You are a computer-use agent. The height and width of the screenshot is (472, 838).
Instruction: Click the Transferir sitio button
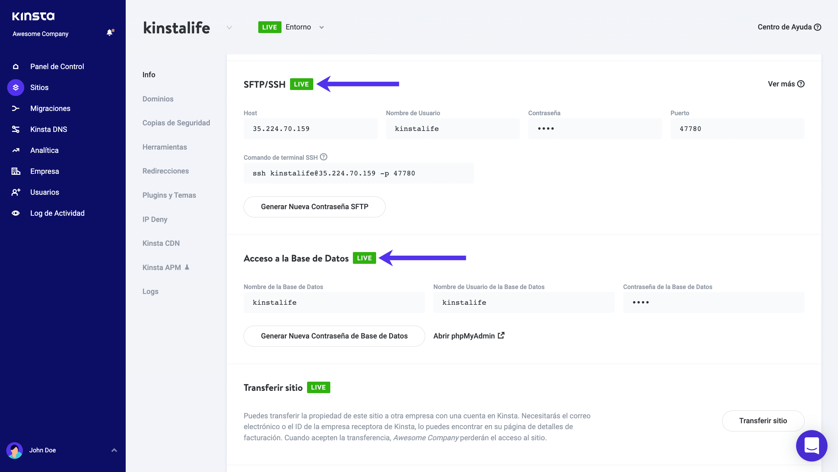[763, 421]
